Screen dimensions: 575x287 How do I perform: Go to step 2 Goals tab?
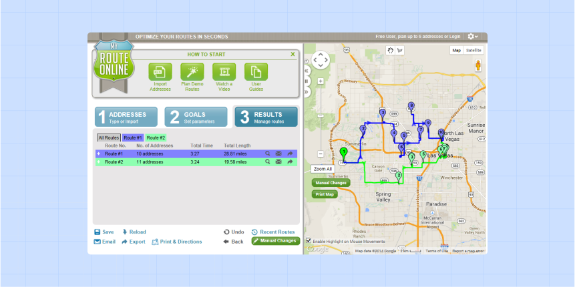[x=196, y=117]
